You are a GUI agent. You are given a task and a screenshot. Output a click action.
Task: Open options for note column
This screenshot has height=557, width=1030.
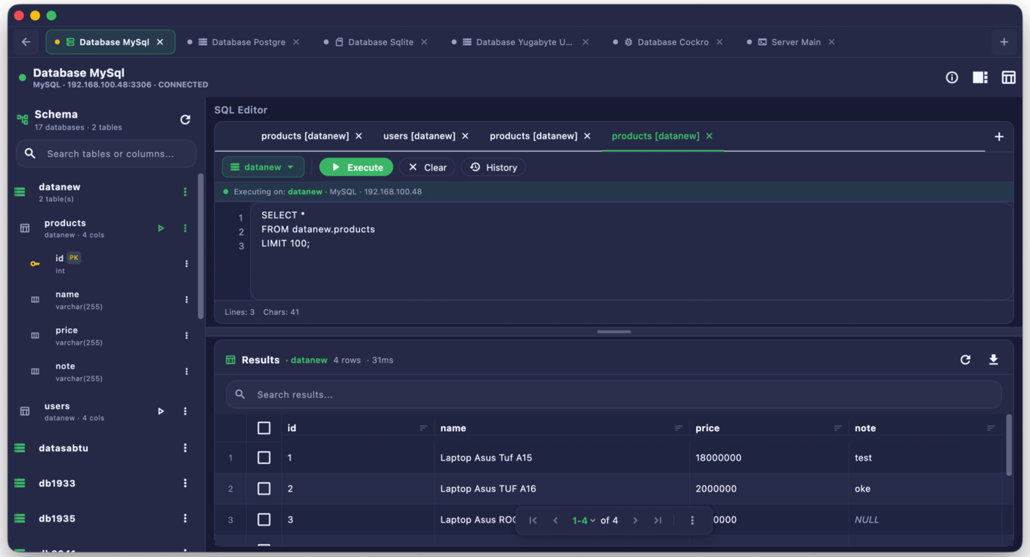[x=186, y=371]
